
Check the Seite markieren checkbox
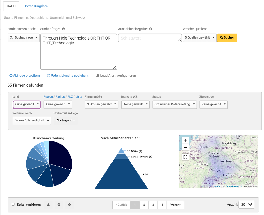tap(13, 205)
